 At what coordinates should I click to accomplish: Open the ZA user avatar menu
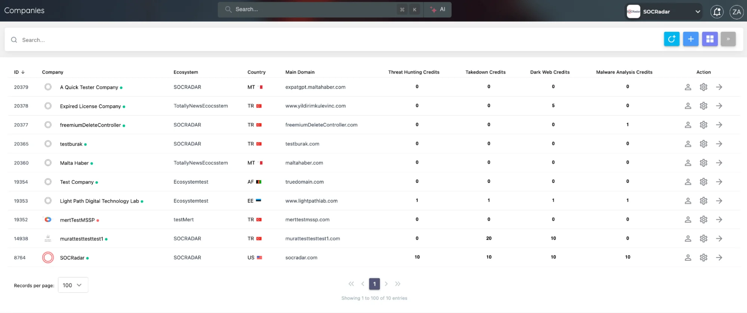pyautogui.click(x=736, y=12)
